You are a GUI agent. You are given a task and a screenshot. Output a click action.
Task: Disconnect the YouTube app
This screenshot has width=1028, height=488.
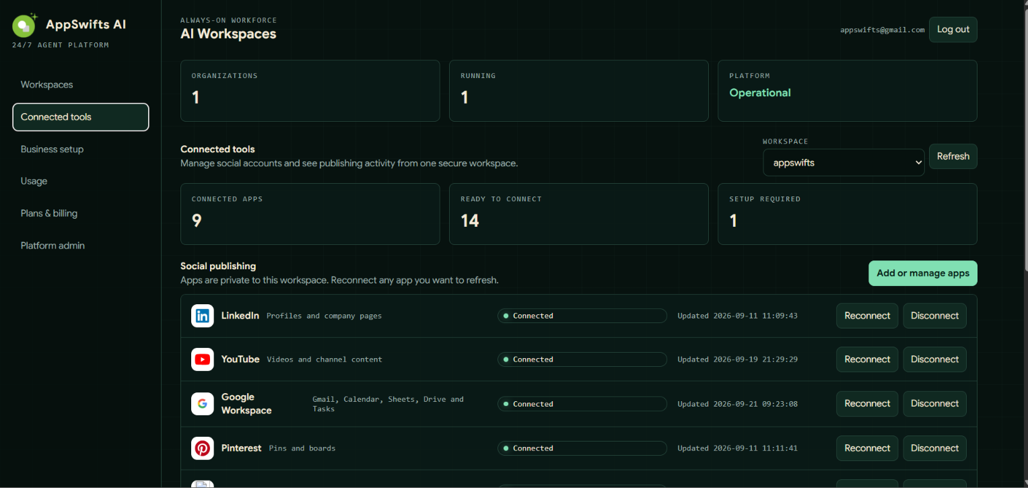click(934, 359)
